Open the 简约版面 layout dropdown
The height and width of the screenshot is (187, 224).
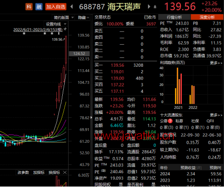[63, 18]
